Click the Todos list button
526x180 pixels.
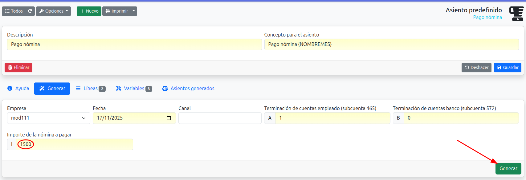pyautogui.click(x=14, y=11)
